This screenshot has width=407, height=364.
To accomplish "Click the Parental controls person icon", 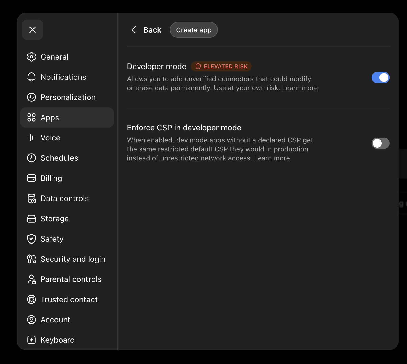I will click(x=31, y=279).
